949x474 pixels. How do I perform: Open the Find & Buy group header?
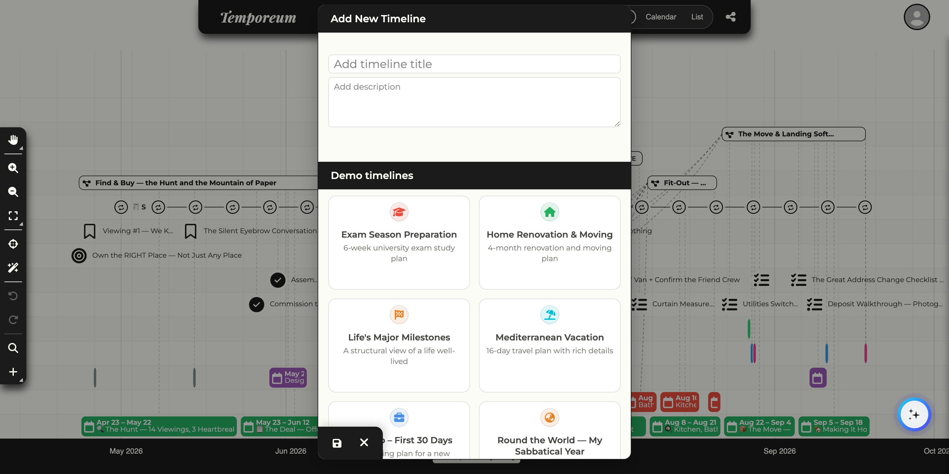[198, 183]
